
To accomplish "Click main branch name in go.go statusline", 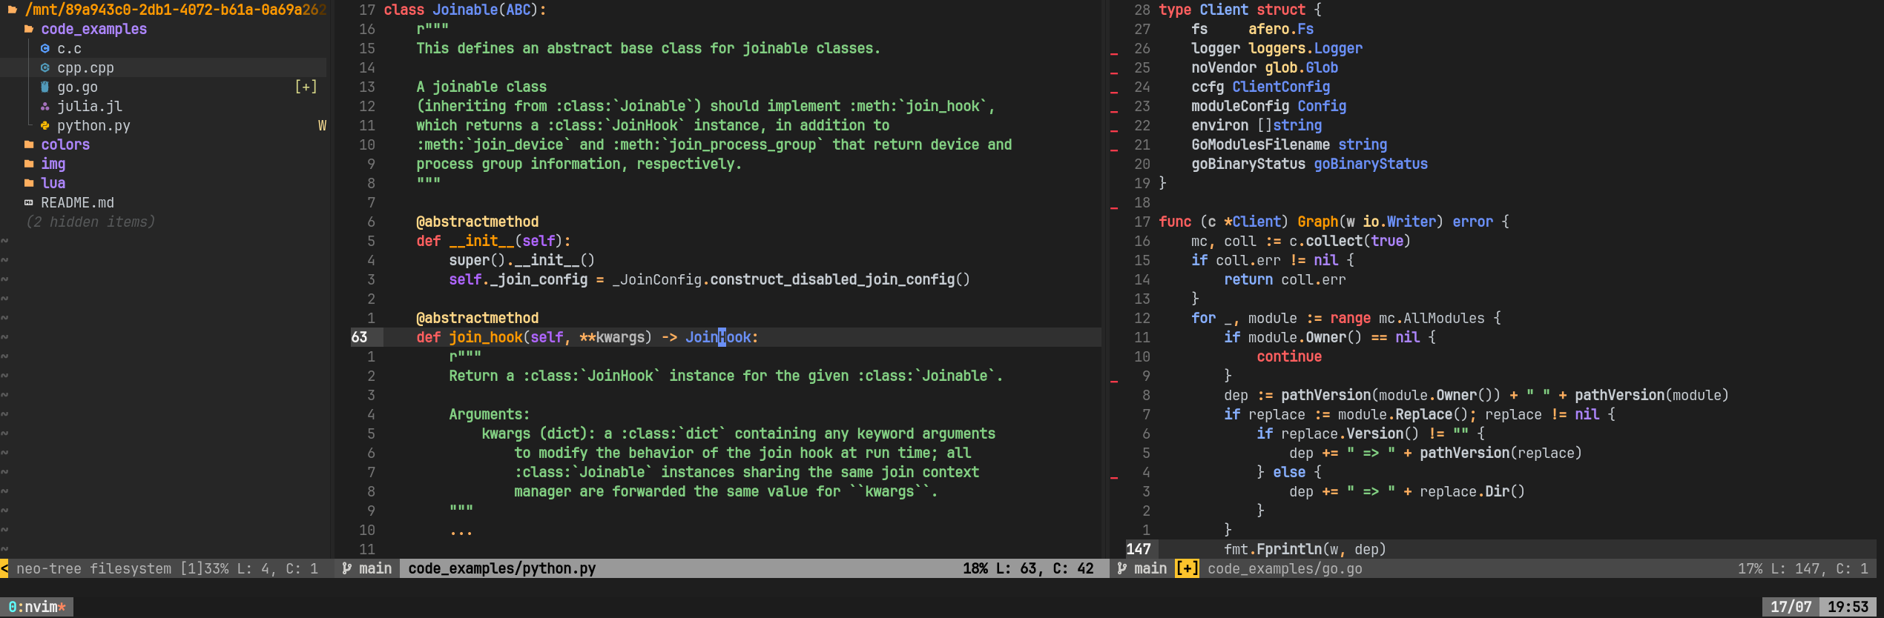I will pyautogui.click(x=1150, y=568).
